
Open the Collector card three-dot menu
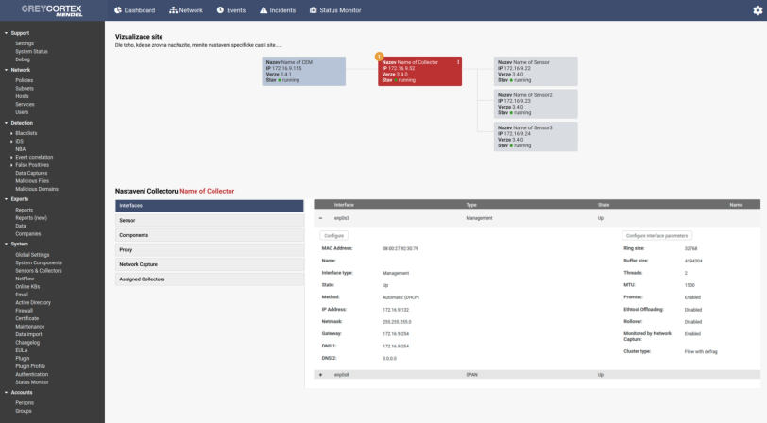(x=458, y=62)
